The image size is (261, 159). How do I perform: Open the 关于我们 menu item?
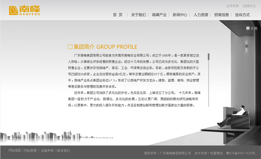(138, 15)
